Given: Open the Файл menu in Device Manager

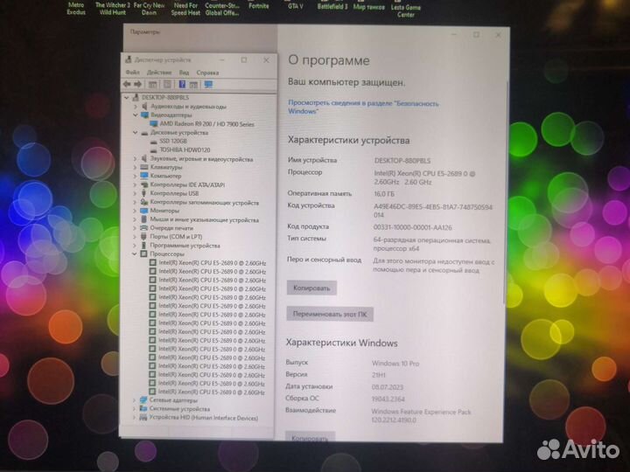Looking at the screenshot, I should click(x=133, y=73).
